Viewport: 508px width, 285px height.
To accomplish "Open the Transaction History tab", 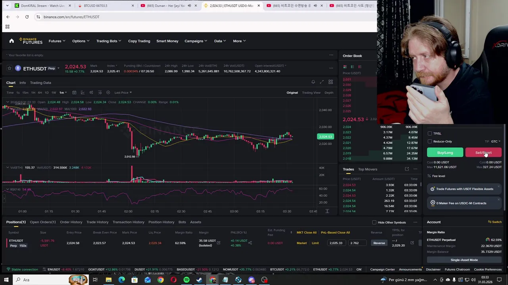I will point(128,222).
